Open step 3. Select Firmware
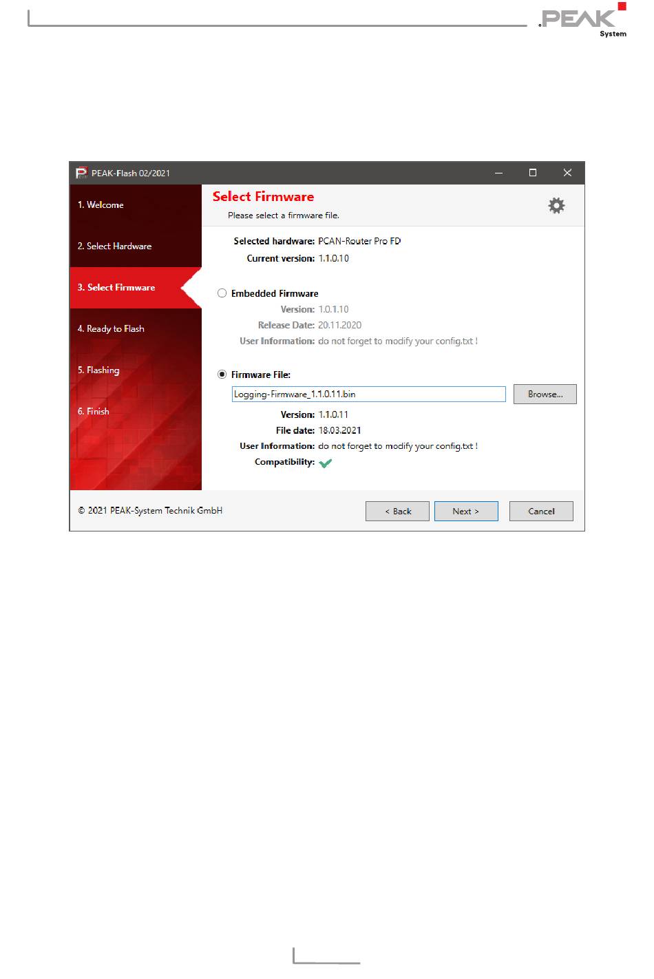 coord(136,288)
